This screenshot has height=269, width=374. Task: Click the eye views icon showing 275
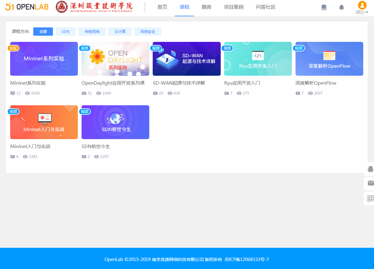[239, 93]
